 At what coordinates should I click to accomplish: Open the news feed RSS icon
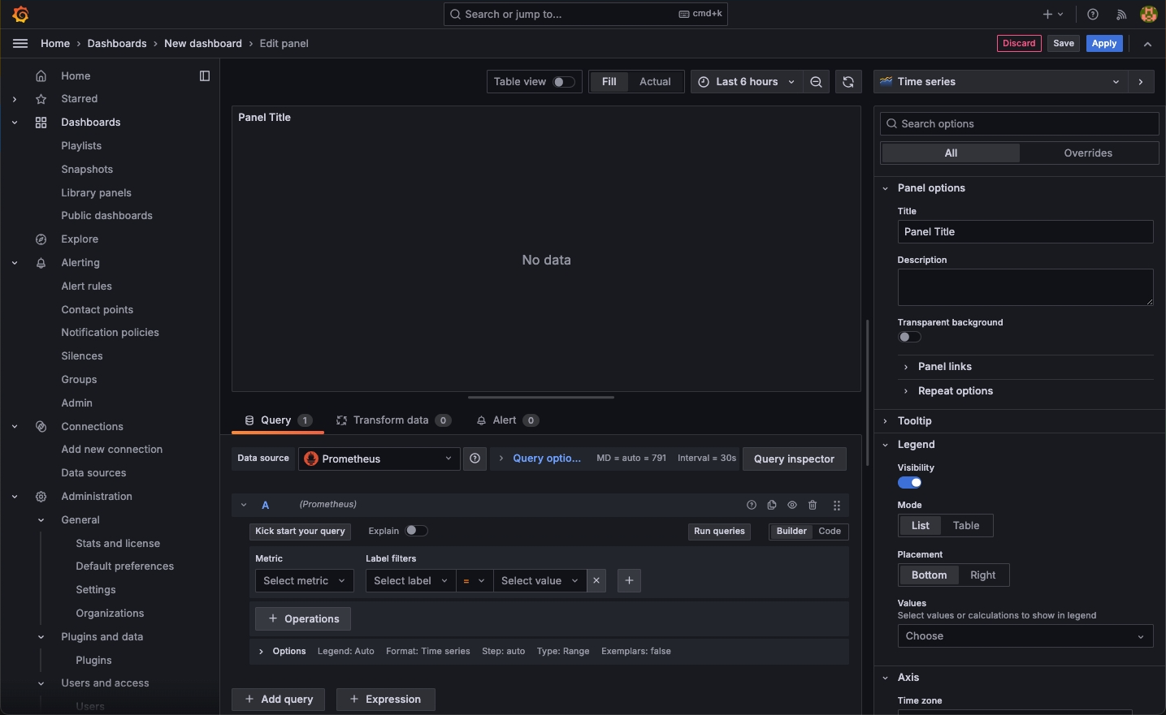click(x=1120, y=15)
